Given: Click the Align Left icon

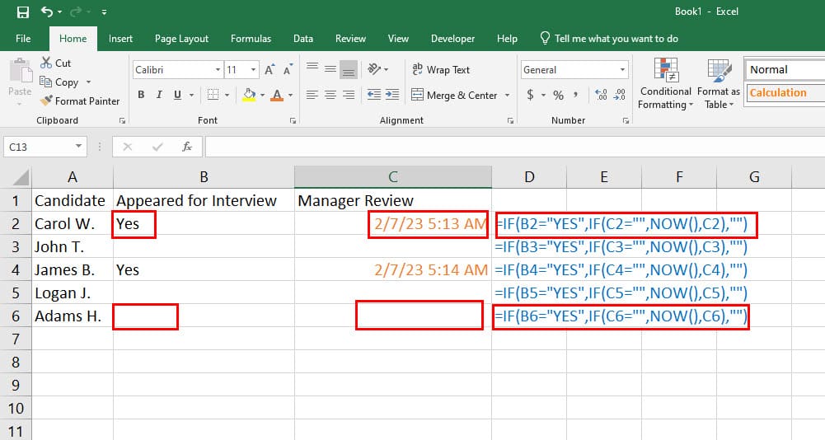Looking at the screenshot, I should coord(312,95).
